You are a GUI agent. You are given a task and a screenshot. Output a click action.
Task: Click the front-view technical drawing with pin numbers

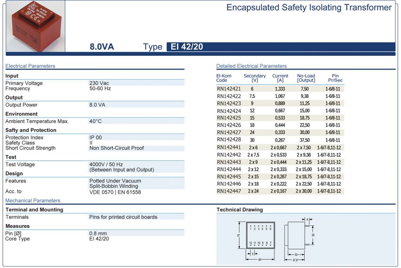260,235
